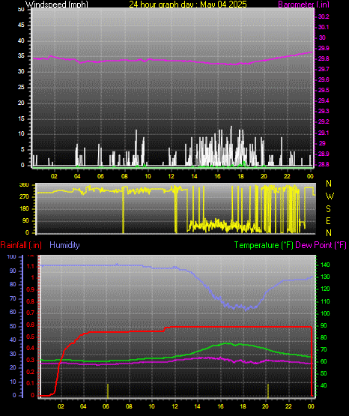Click hour 22 on the windspeed chart's time axis

pos(287,176)
